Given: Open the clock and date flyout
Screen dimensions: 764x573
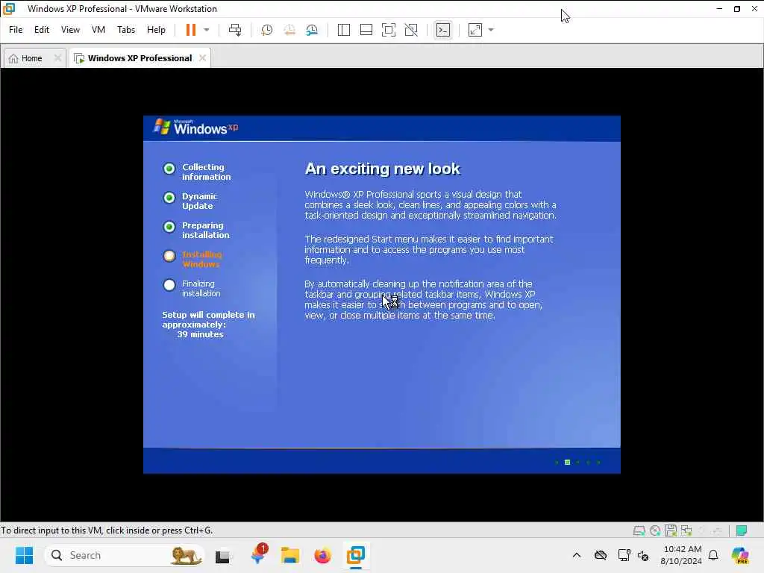Looking at the screenshot, I should [x=680, y=555].
